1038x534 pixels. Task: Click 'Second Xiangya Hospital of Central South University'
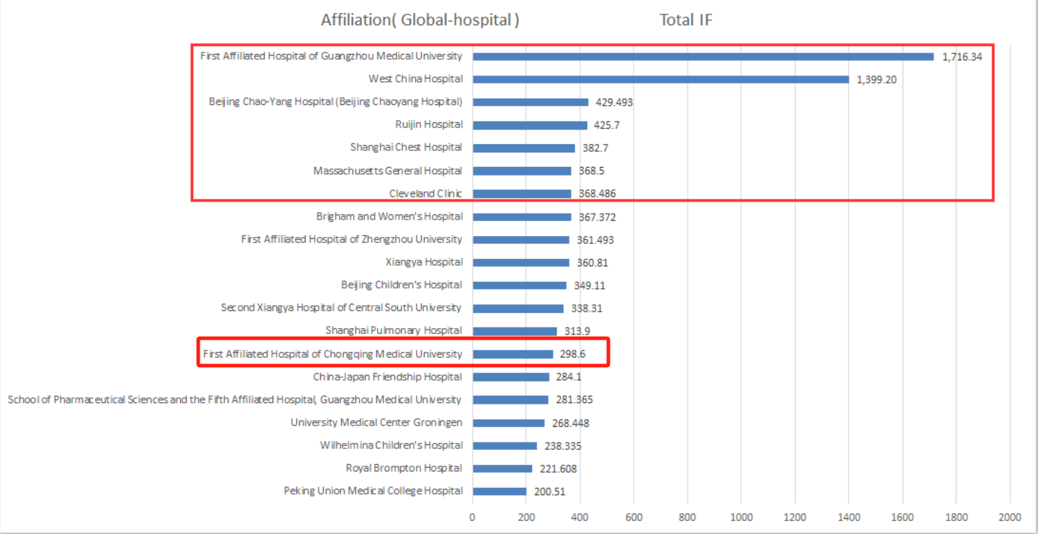coord(341,307)
